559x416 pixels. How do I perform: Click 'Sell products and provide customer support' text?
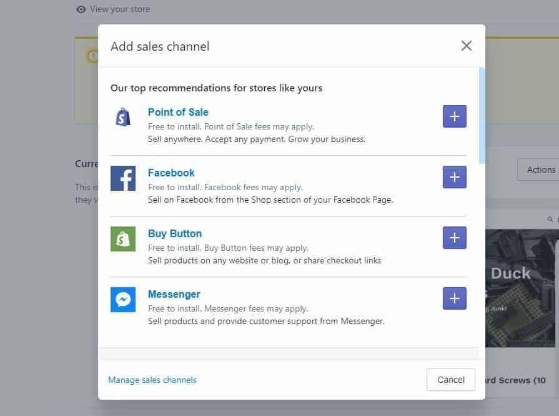coord(266,321)
